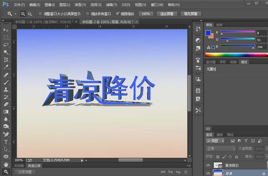Select the Ellipse shape tool

point(6,156)
